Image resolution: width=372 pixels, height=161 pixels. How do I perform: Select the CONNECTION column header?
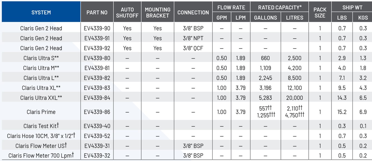tap(193, 12)
